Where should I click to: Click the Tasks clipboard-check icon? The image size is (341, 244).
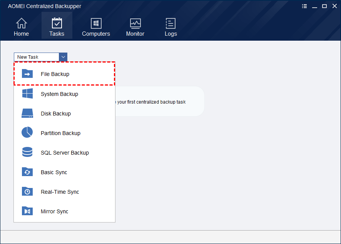pyautogui.click(x=57, y=23)
